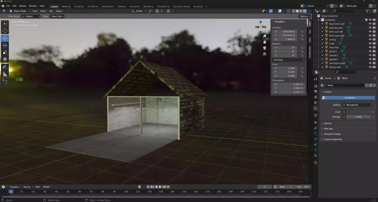Toggle eye icon for ceiling object
Screen dimensions: 378x202
[370, 40]
